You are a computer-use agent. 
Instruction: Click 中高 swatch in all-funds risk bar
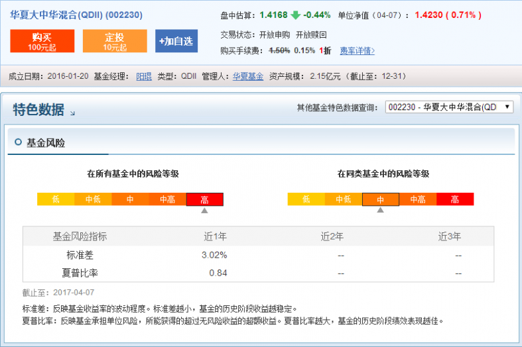point(167,199)
